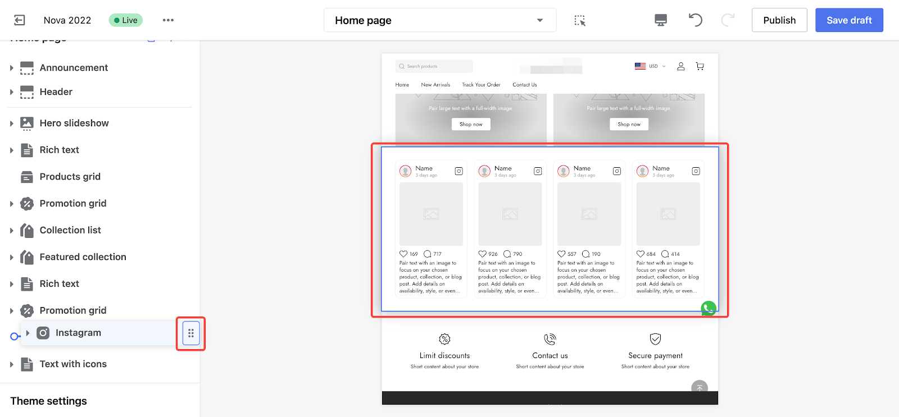
Task: Click heart icon with 169 likes
Action: tap(403, 254)
